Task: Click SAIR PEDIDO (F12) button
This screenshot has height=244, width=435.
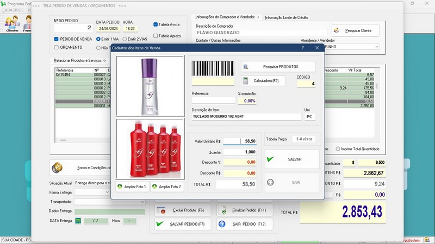Action: (245, 224)
